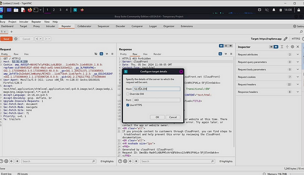
Task: Collapse all Inspector sections icon
Action: pyautogui.click(x=287, y=47)
